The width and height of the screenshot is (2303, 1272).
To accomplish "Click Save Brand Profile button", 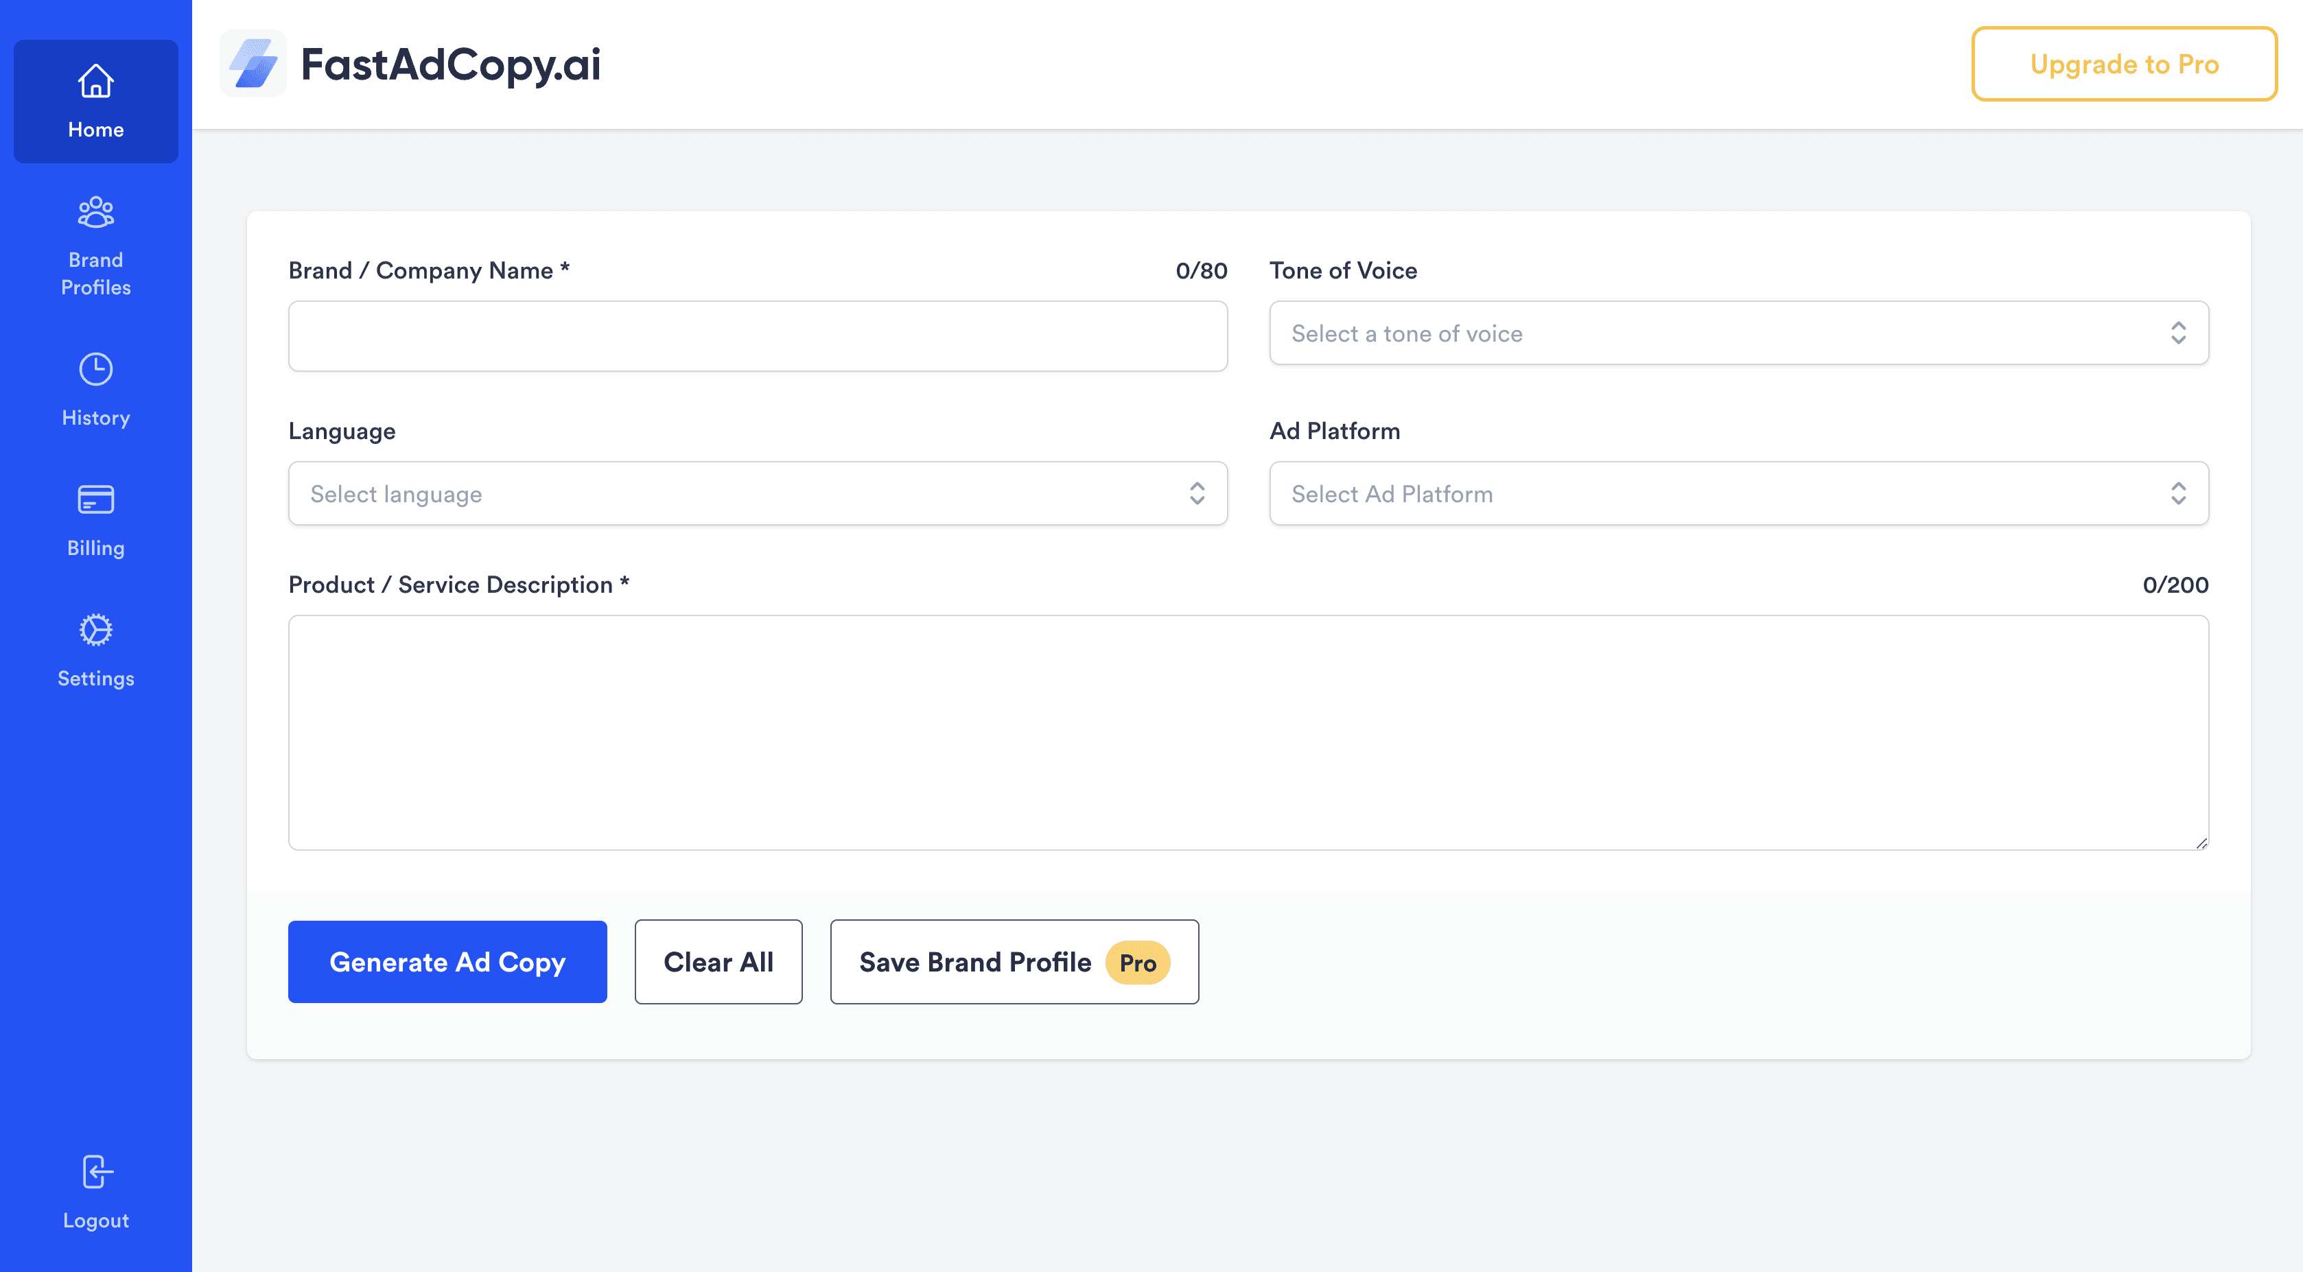I will click(1014, 962).
